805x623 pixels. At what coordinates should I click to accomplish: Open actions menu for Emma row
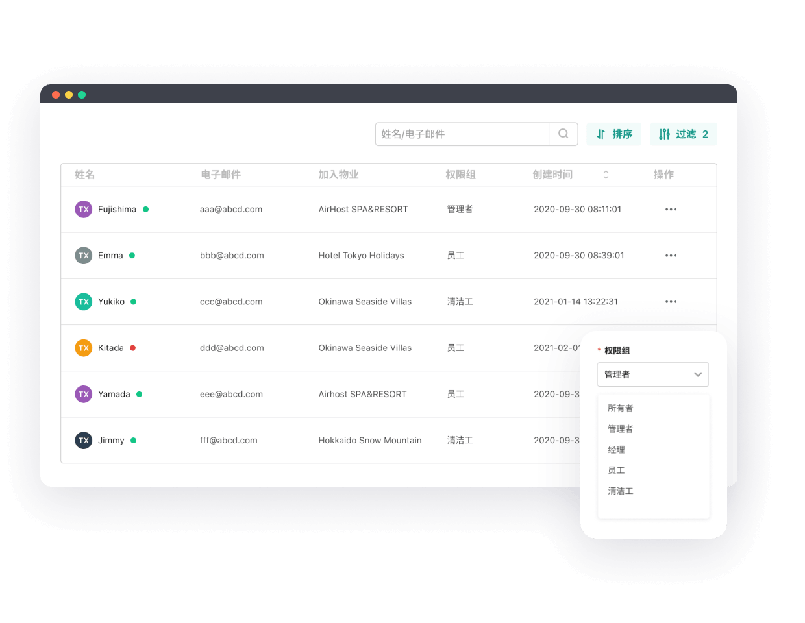671,256
